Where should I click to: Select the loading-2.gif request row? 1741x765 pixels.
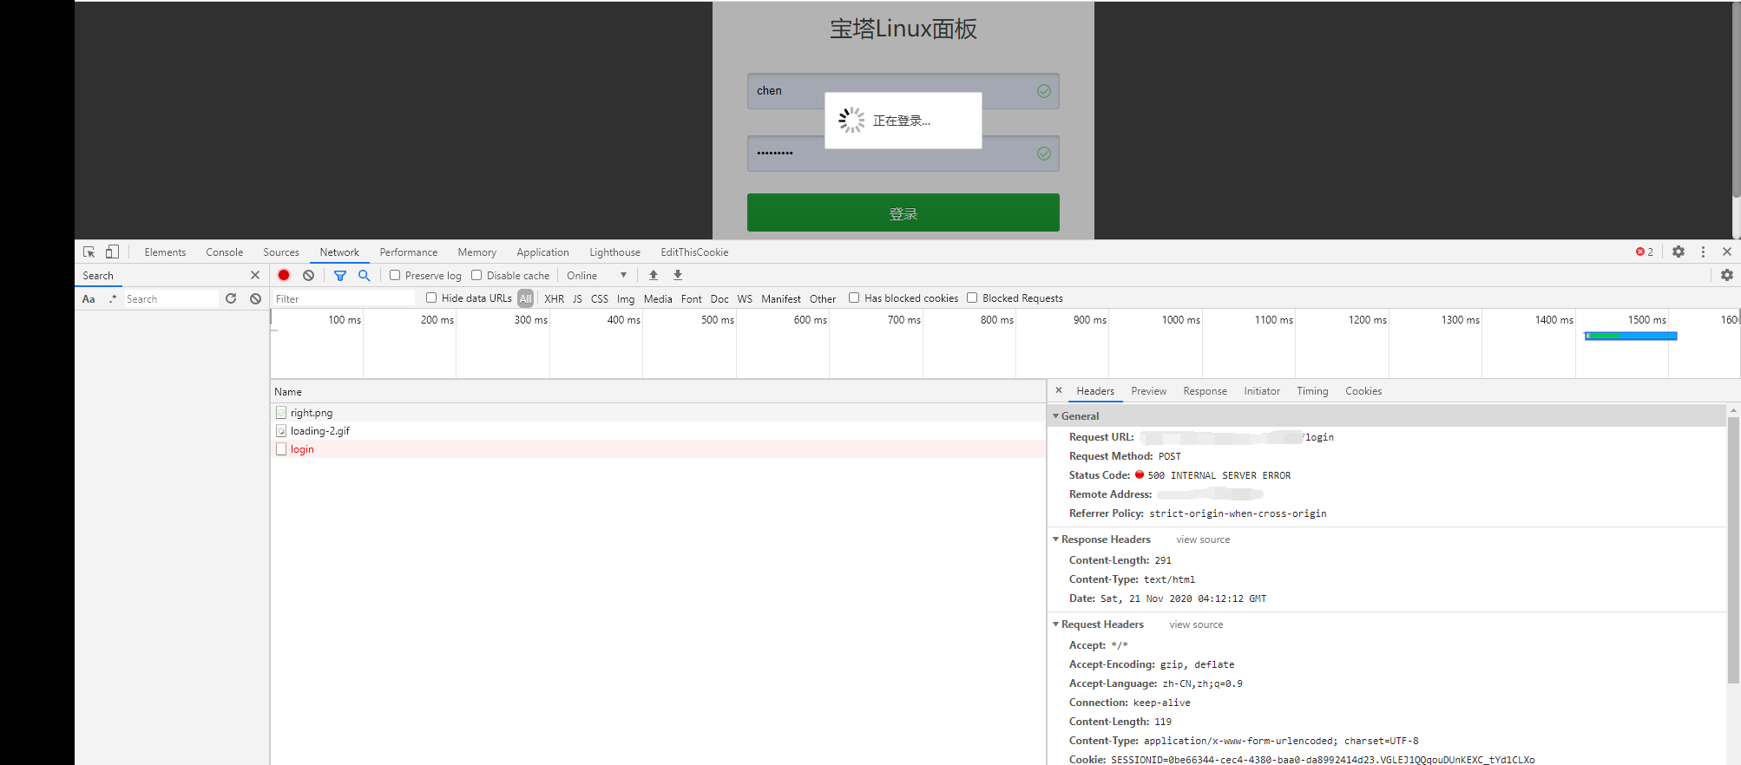pos(658,430)
